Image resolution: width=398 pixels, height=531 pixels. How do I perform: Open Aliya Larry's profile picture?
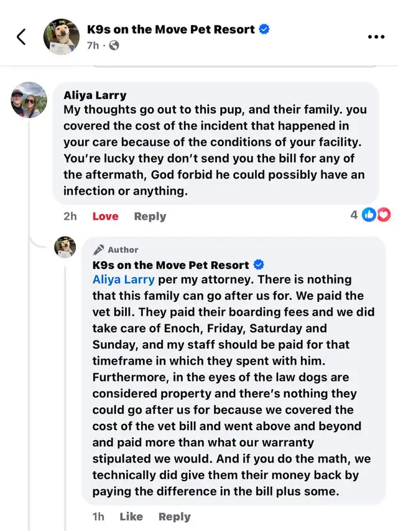[x=29, y=100]
